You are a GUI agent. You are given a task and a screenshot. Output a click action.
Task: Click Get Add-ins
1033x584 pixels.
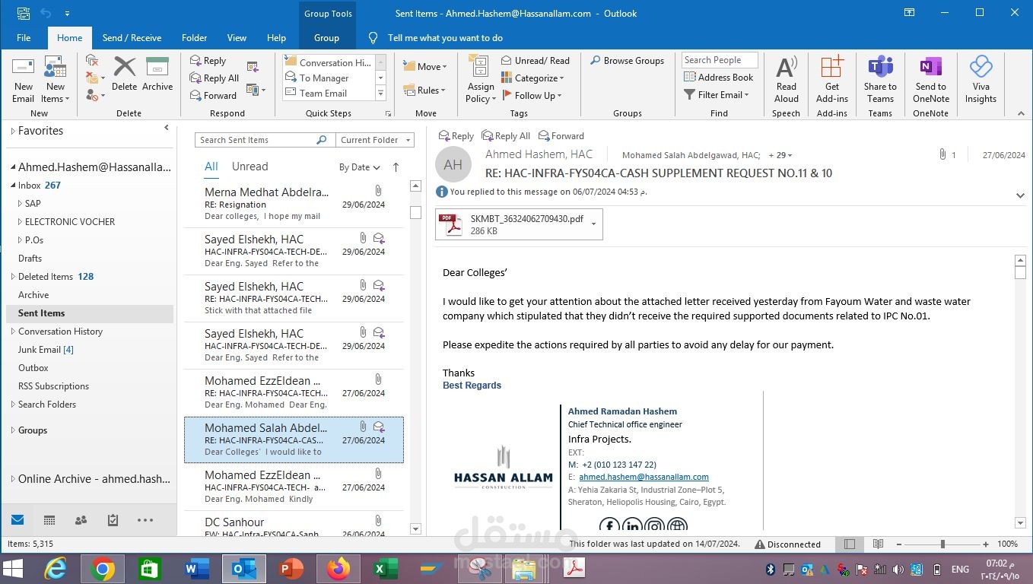click(832, 80)
